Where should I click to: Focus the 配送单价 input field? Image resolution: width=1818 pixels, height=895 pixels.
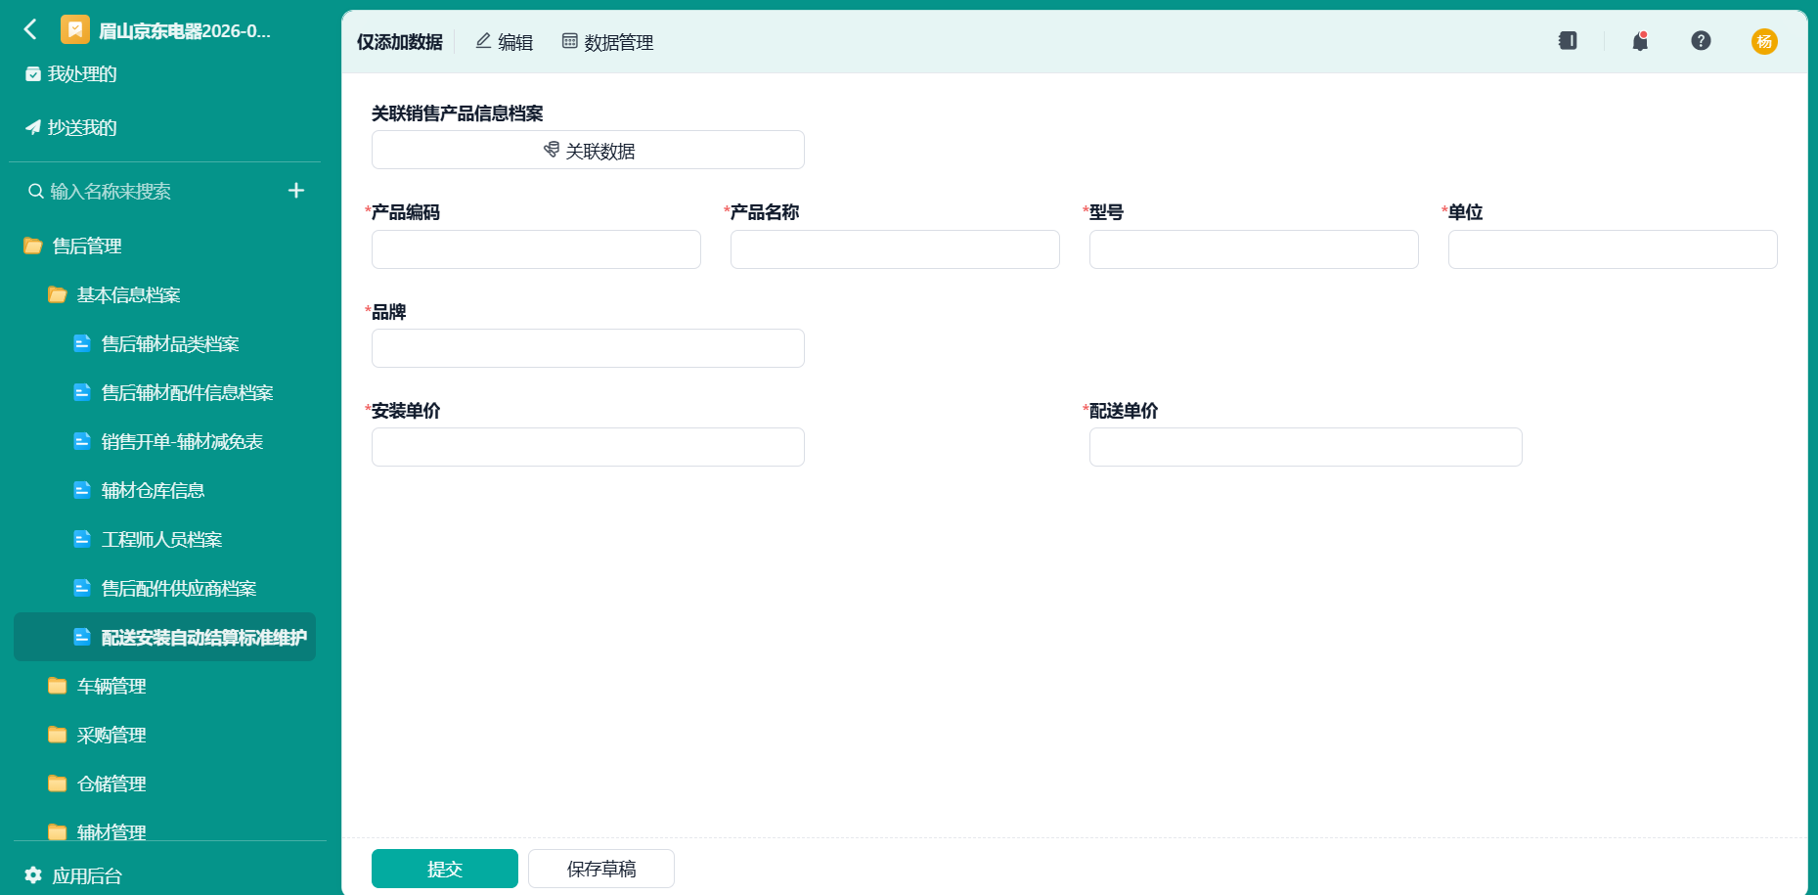click(x=1306, y=447)
